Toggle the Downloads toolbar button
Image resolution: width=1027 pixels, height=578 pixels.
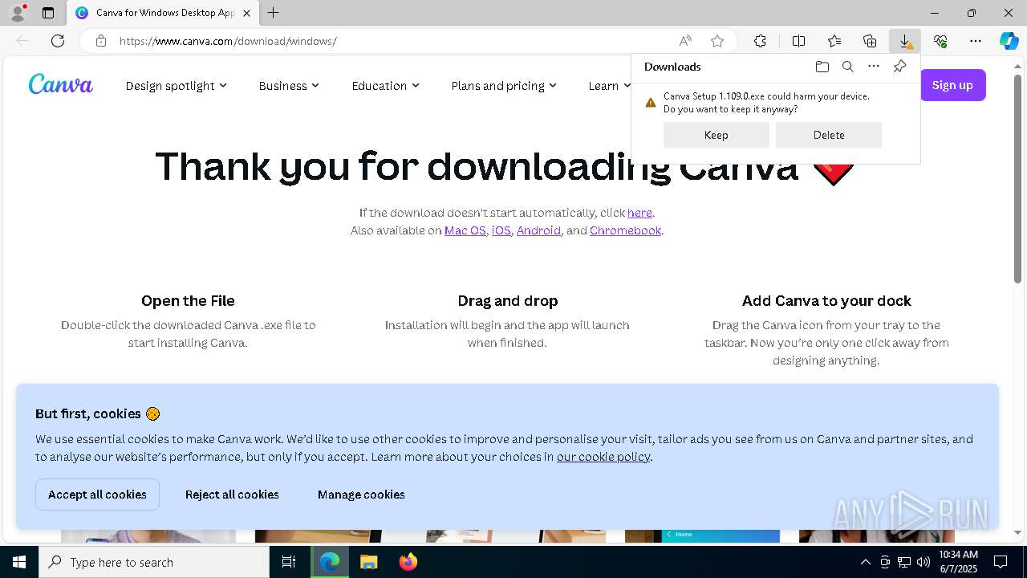pyautogui.click(x=905, y=41)
